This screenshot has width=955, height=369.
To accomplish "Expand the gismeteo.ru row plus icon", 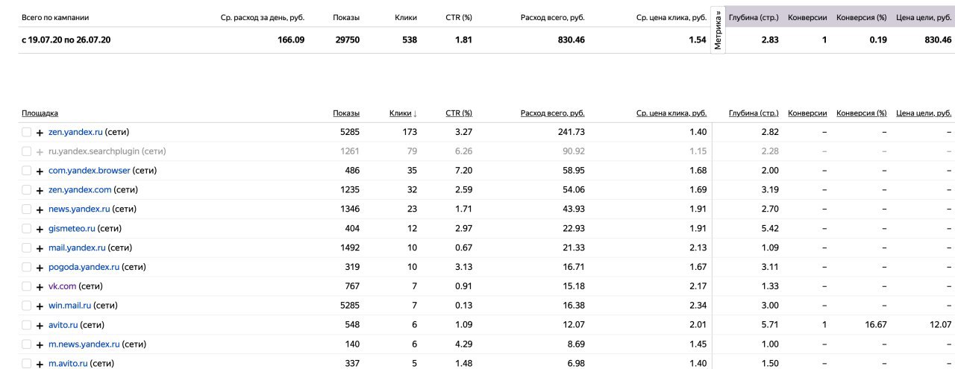I will (x=40, y=229).
